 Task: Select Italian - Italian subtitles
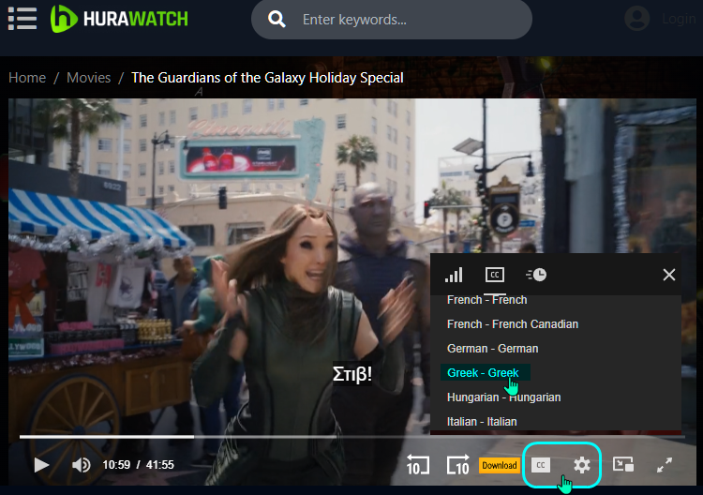[x=482, y=422]
